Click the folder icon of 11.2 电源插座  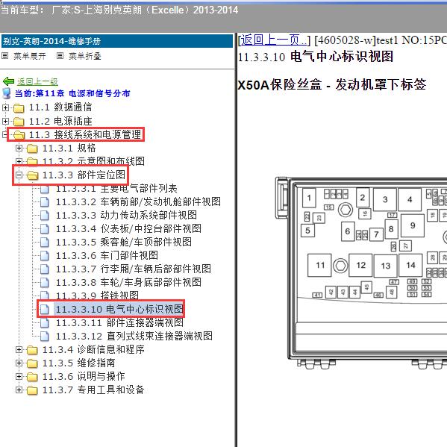tap(19, 122)
